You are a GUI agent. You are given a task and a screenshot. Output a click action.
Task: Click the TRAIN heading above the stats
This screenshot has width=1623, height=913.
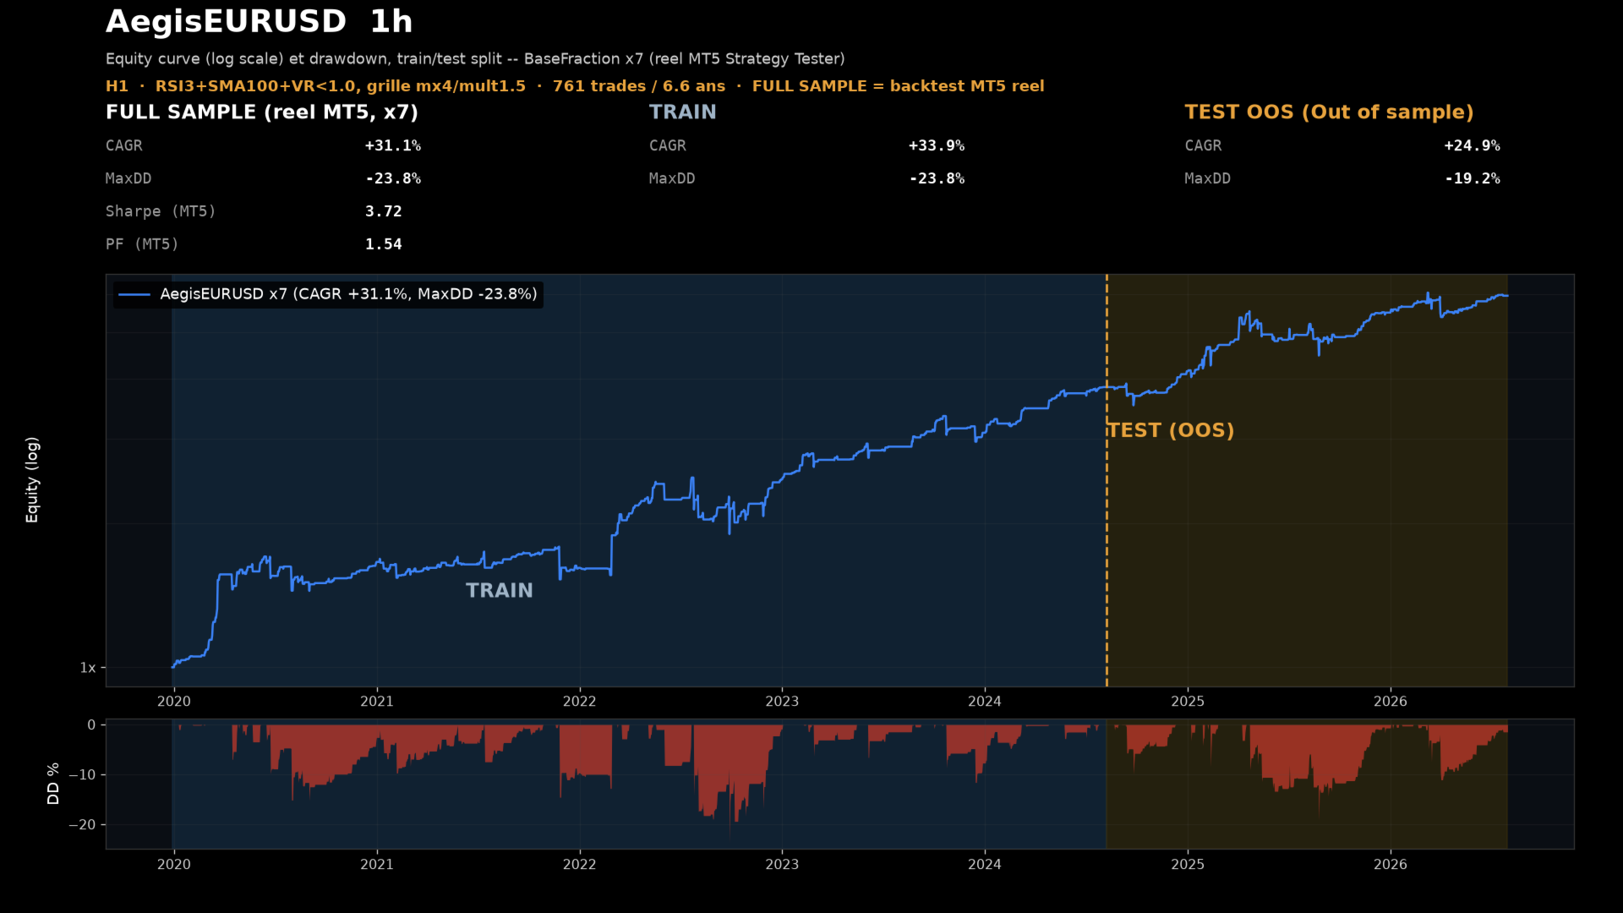pyautogui.click(x=682, y=112)
